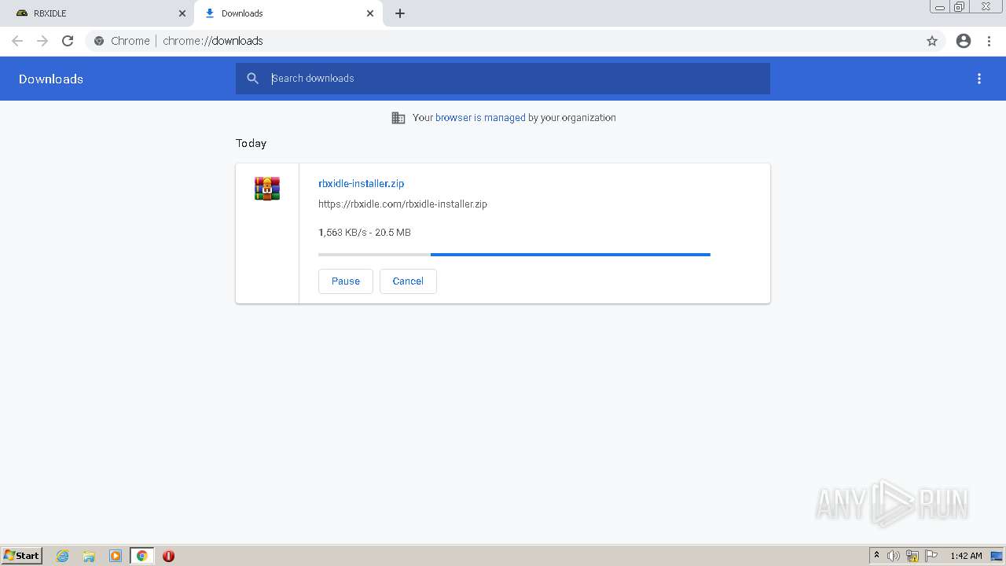The image size is (1006, 566).
Task: Click the Downloads page title
Action: tap(51, 79)
